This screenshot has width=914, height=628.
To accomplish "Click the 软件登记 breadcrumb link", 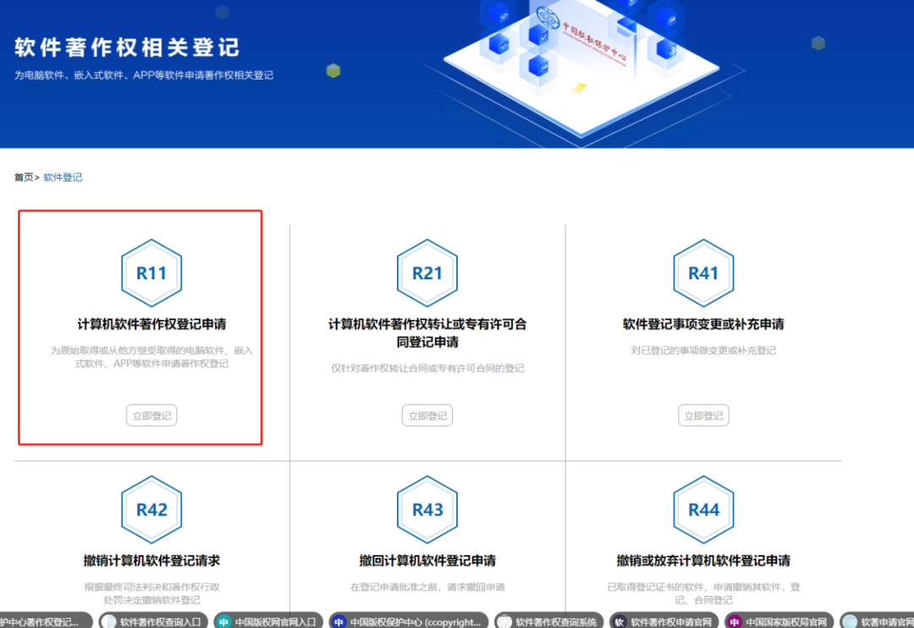I will [62, 177].
